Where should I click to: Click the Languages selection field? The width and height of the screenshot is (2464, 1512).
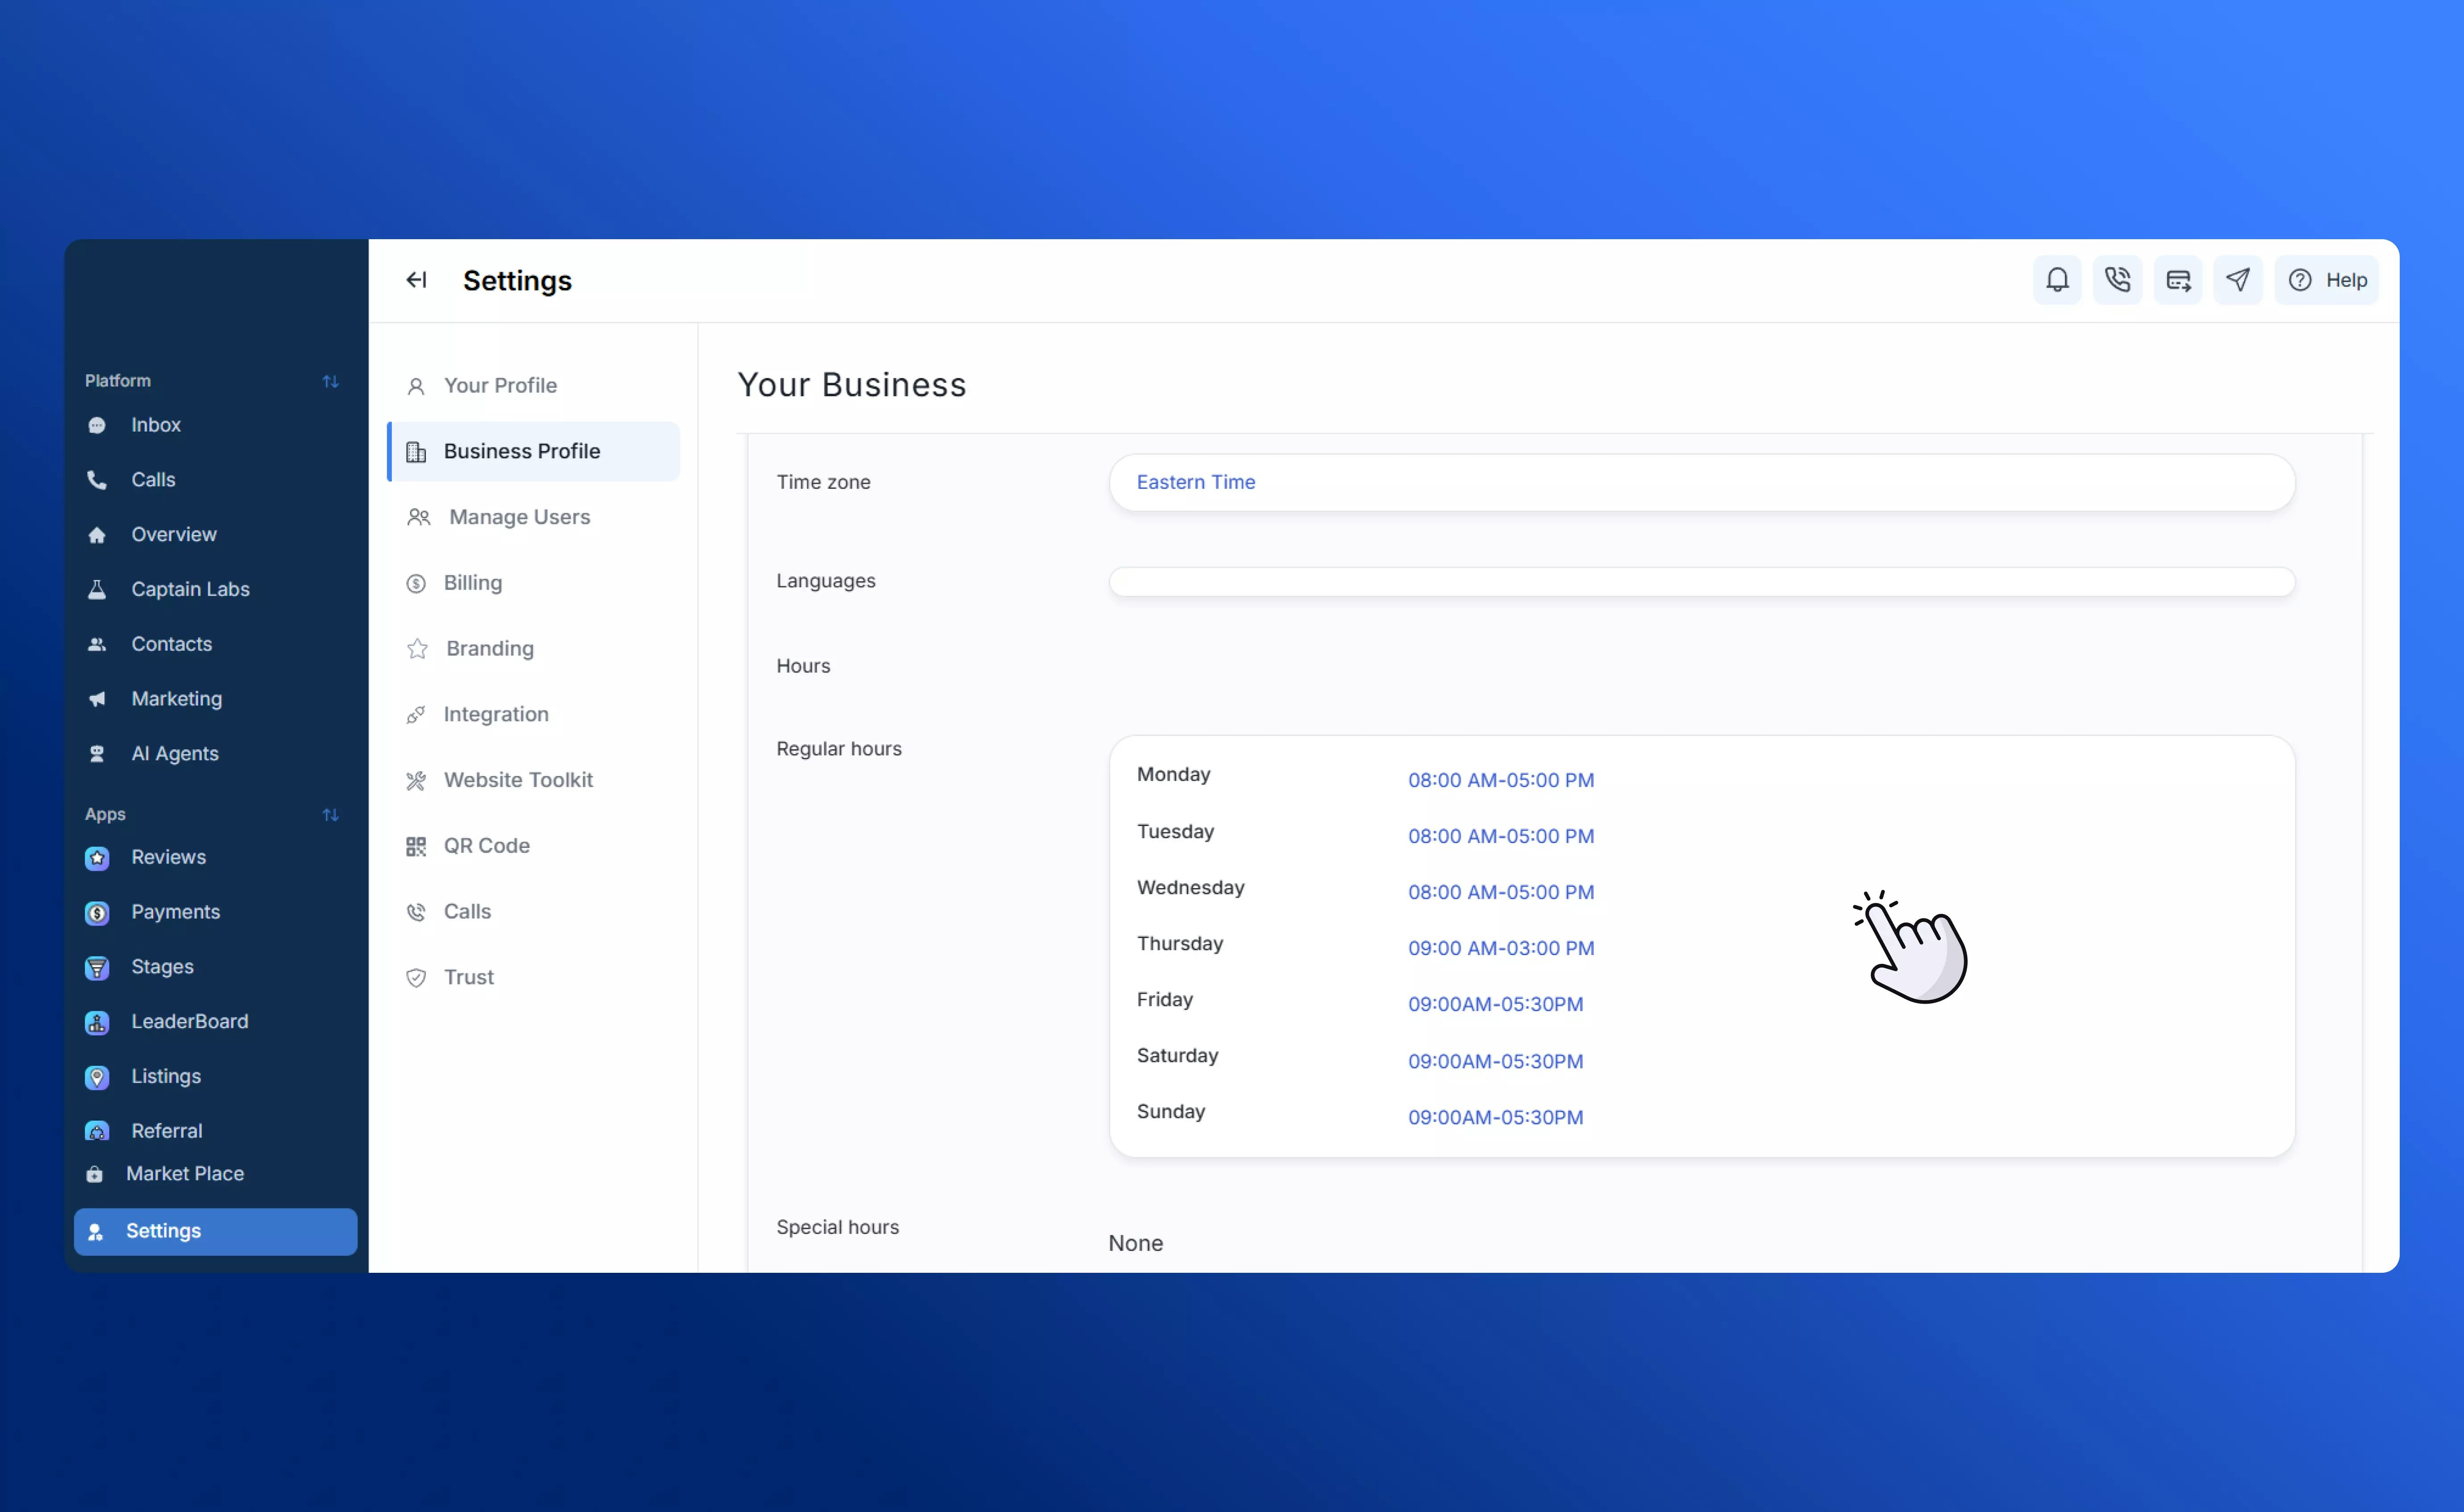click(x=1701, y=582)
